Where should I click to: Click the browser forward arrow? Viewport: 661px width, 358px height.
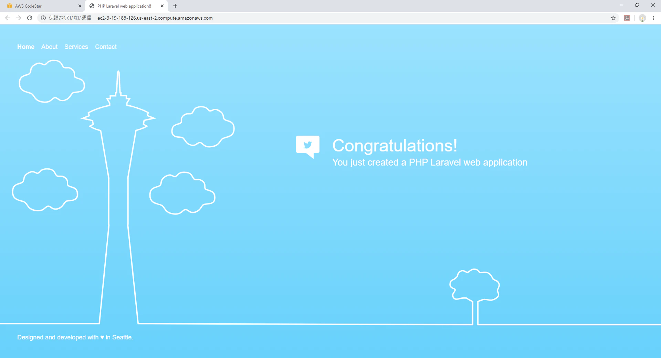click(x=19, y=18)
